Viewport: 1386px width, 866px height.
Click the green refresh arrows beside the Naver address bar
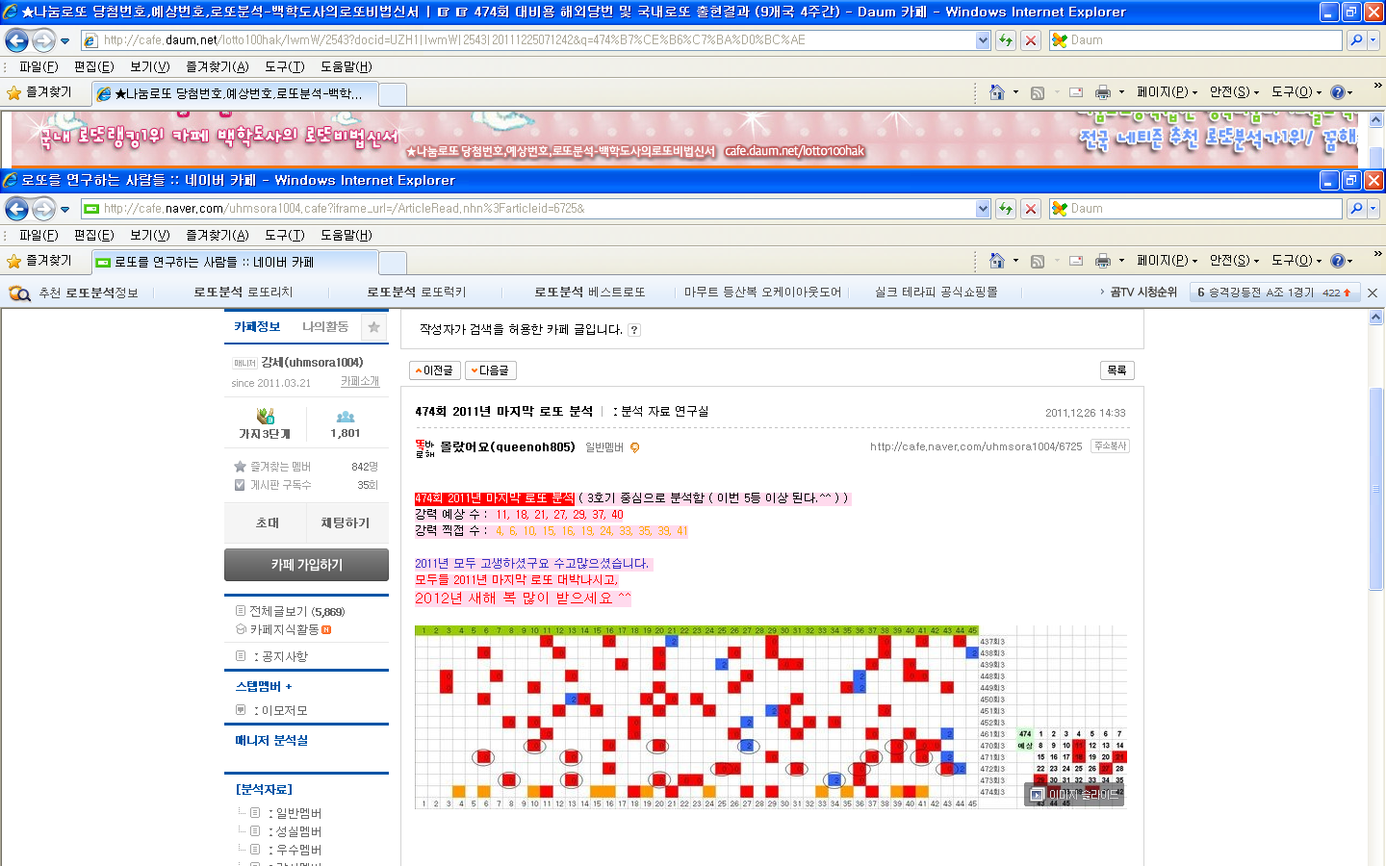point(1006,209)
